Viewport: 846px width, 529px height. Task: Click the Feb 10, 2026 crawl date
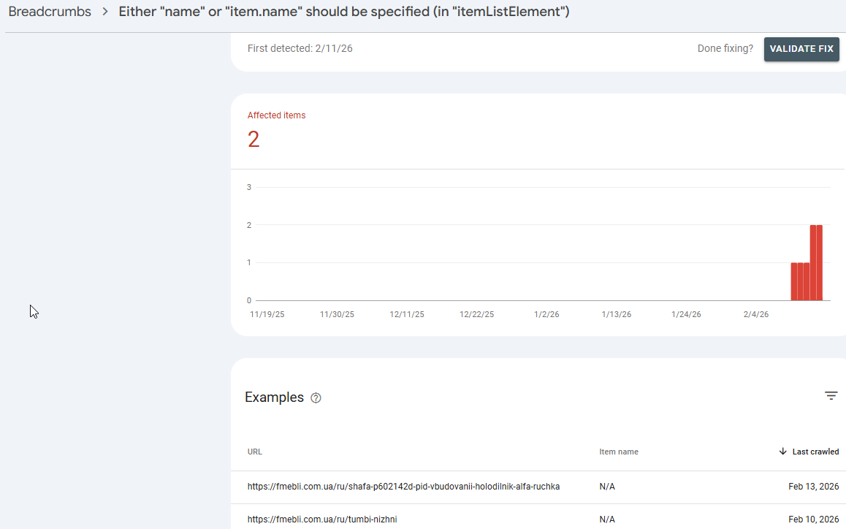pos(813,520)
